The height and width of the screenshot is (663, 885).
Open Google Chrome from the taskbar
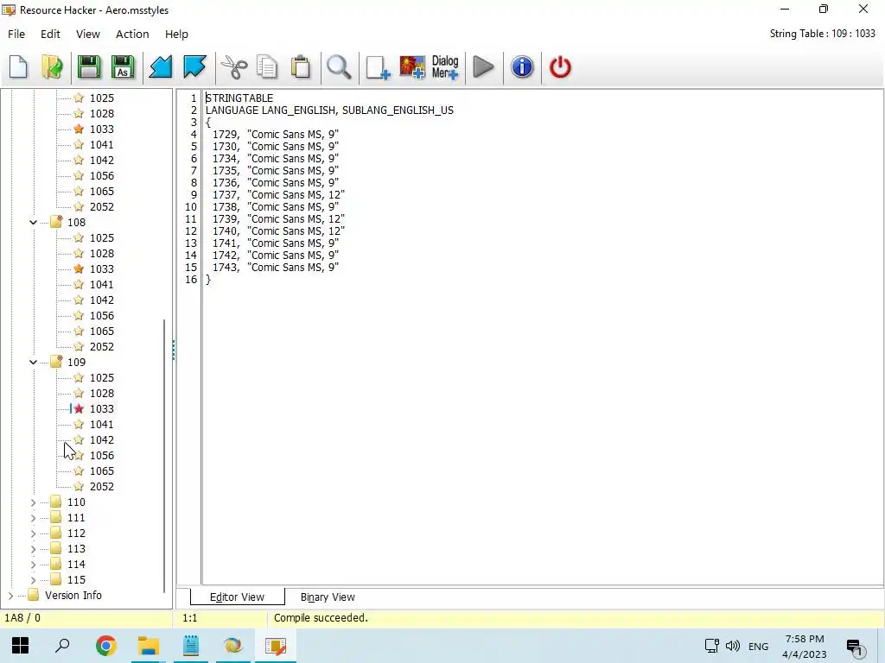106,646
